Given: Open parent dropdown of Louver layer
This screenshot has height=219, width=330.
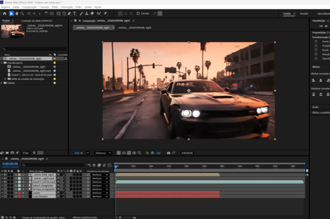Looking at the screenshot, I should coord(100,193).
